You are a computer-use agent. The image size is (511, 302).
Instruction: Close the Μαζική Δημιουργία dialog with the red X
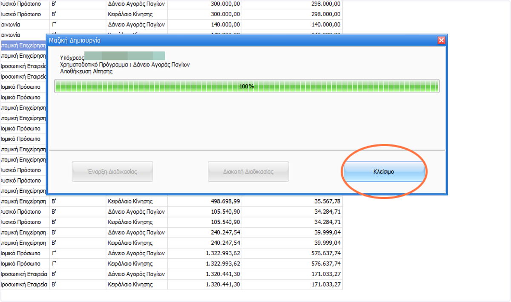[441, 40]
